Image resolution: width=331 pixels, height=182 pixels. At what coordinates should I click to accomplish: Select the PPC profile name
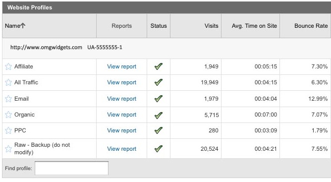pyautogui.click(x=20, y=130)
